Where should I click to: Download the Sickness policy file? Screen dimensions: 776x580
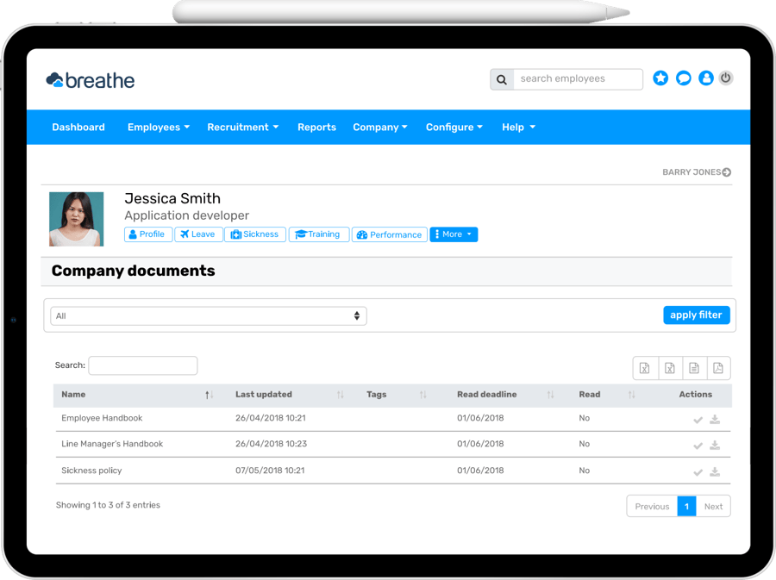[715, 472]
